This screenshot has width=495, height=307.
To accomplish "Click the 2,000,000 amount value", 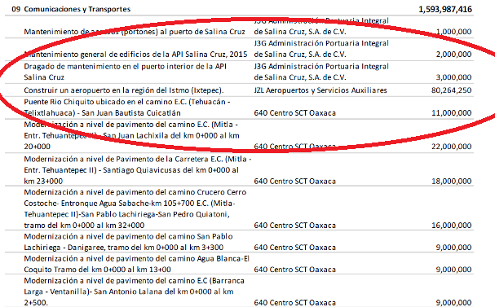I will click(x=453, y=55).
